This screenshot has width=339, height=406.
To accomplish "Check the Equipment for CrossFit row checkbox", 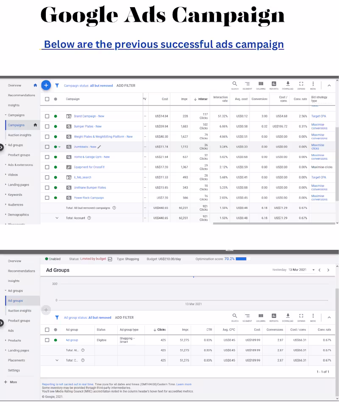I will click(x=47, y=167).
